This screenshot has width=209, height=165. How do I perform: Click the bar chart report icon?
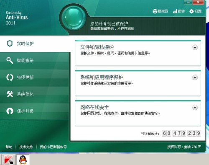coord(175,11)
